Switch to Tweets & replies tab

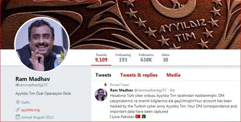[139, 75]
